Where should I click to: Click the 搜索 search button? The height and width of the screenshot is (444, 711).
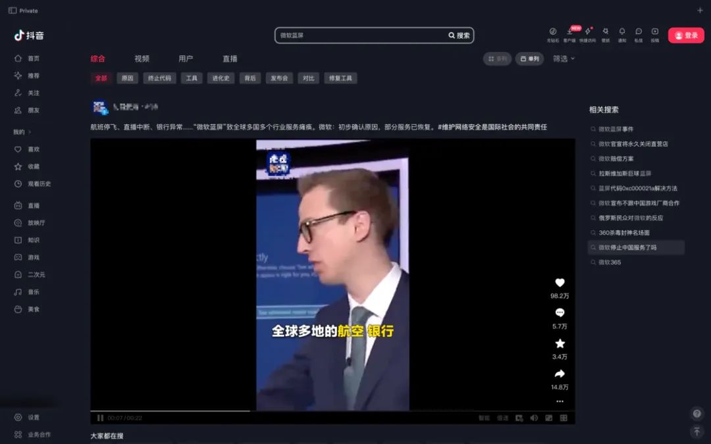pos(460,36)
